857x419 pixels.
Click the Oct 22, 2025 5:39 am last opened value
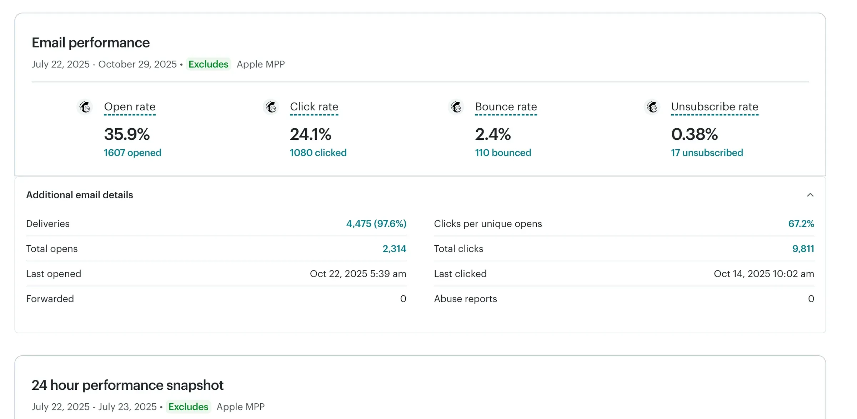[358, 274]
